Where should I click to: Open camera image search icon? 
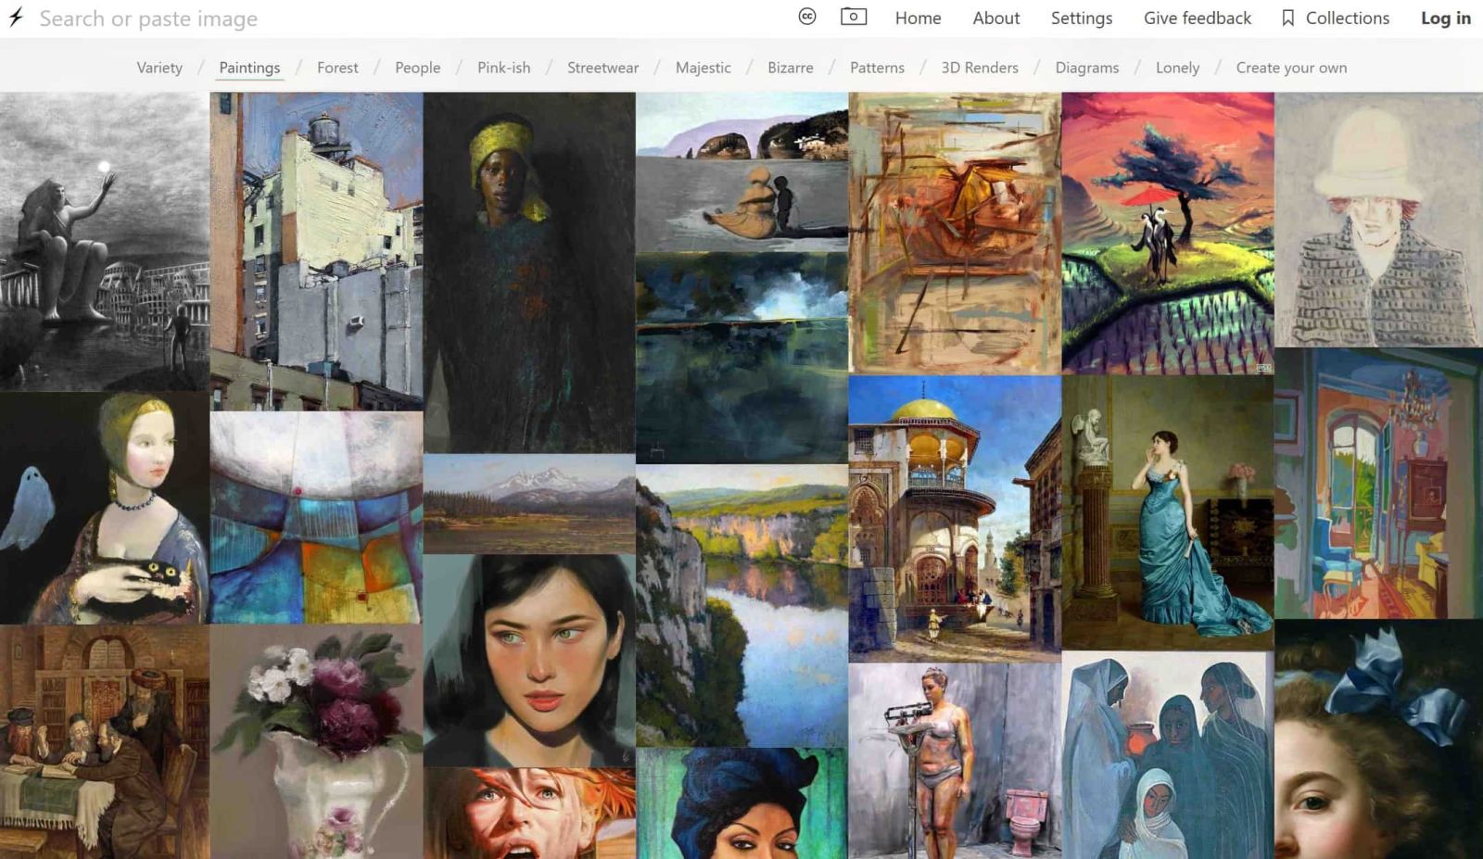(x=853, y=17)
